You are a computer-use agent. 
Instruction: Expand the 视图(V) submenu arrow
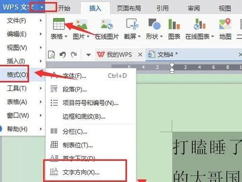[40, 48]
